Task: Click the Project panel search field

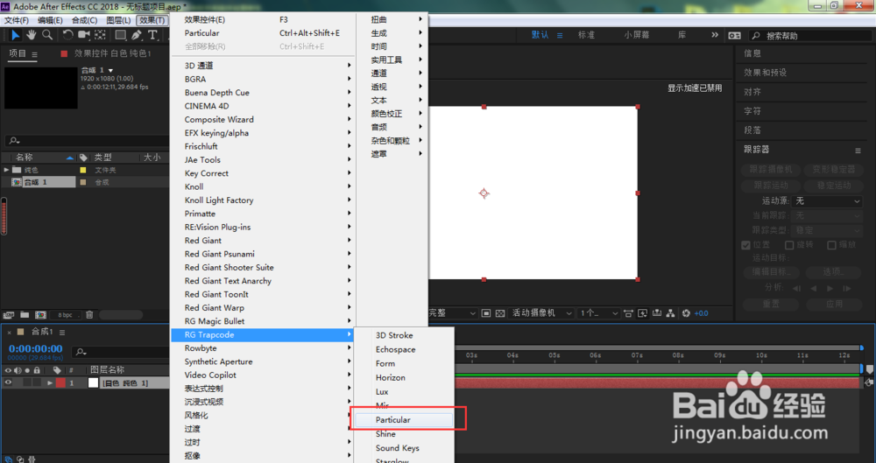Action: pyautogui.click(x=87, y=141)
